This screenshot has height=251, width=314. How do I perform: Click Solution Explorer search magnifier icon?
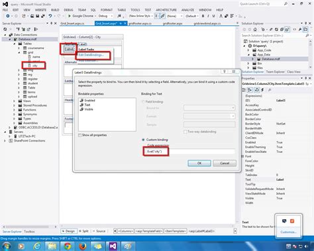pyautogui.click(x=307, y=35)
